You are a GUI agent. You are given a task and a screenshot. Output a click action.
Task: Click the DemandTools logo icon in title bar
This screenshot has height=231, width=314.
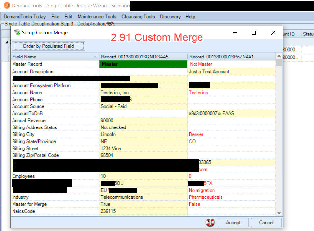[x=6, y=5]
